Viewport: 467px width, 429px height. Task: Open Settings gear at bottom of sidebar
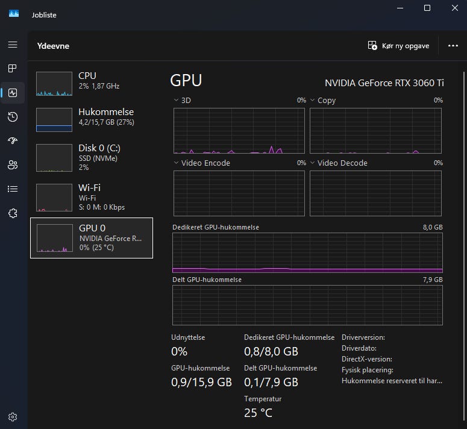click(13, 416)
